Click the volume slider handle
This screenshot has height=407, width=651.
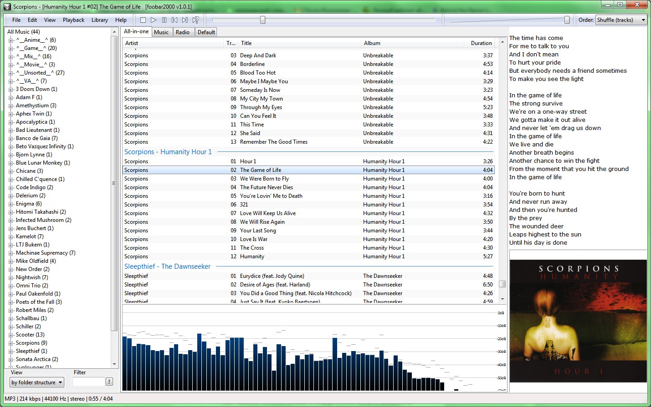click(x=567, y=20)
